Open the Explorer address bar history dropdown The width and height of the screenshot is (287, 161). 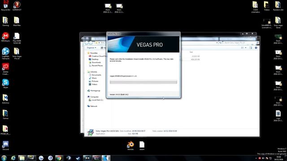click(x=217, y=42)
